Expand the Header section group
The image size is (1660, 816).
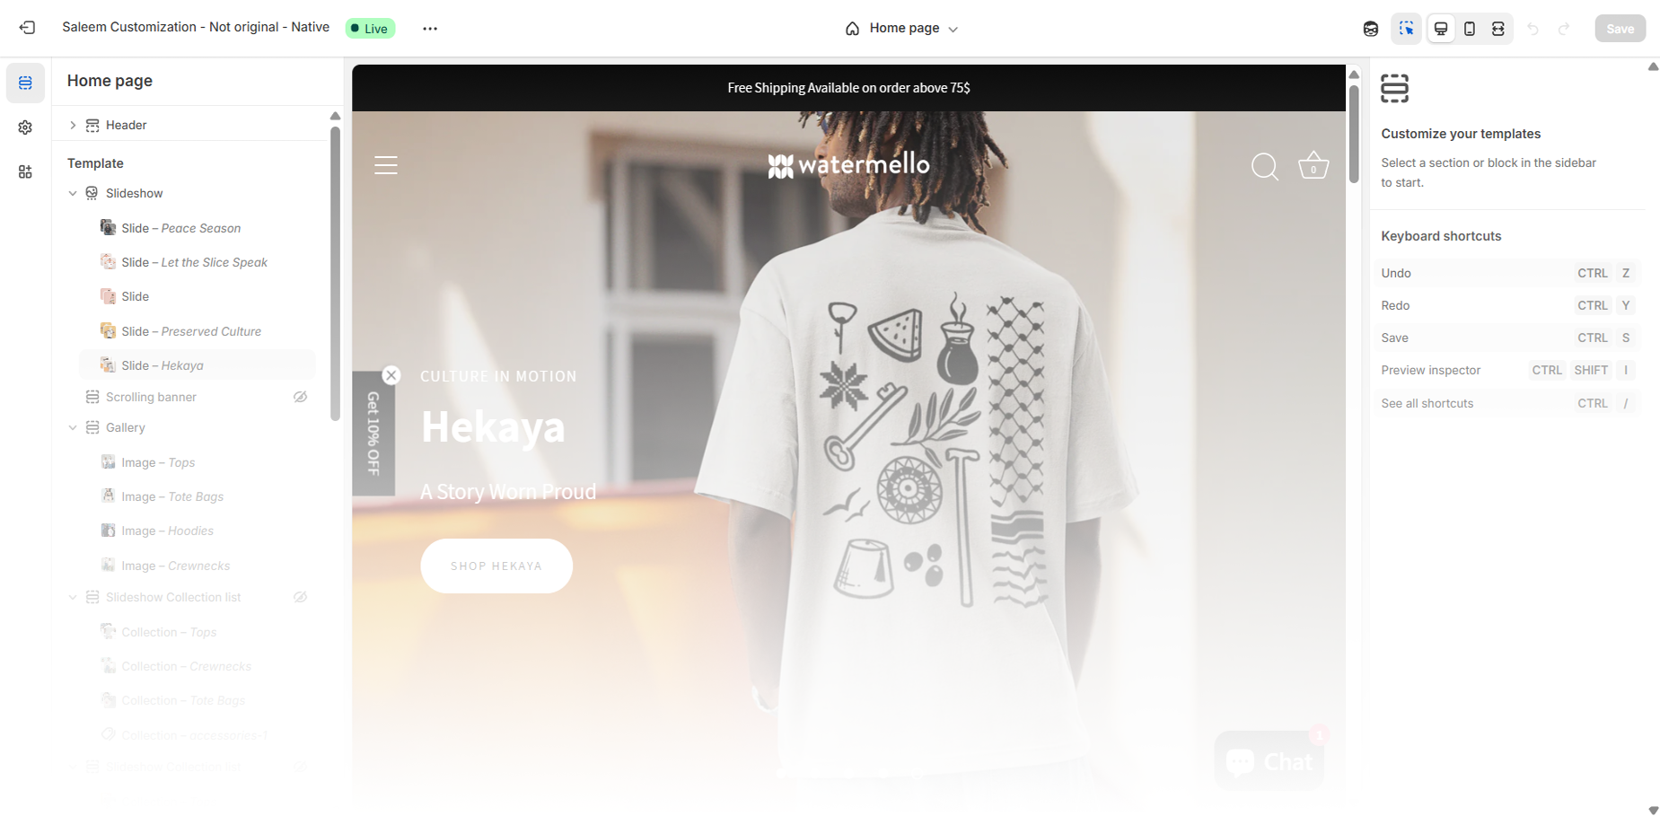[x=73, y=125]
